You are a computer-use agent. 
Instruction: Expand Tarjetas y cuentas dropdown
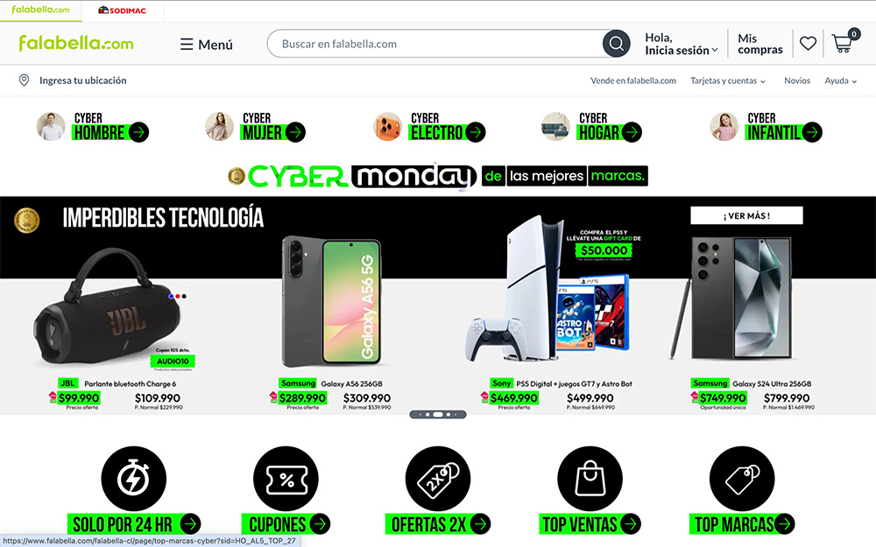coord(727,81)
